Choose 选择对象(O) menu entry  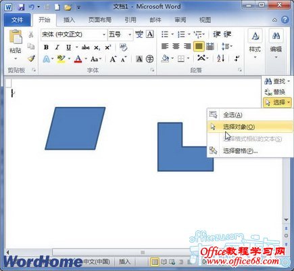[250, 127]
